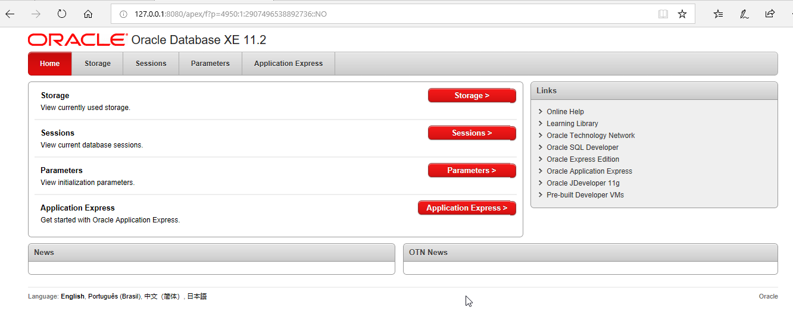
Task: Click the site information icon in the address bar
Action: tap(123, 14)
